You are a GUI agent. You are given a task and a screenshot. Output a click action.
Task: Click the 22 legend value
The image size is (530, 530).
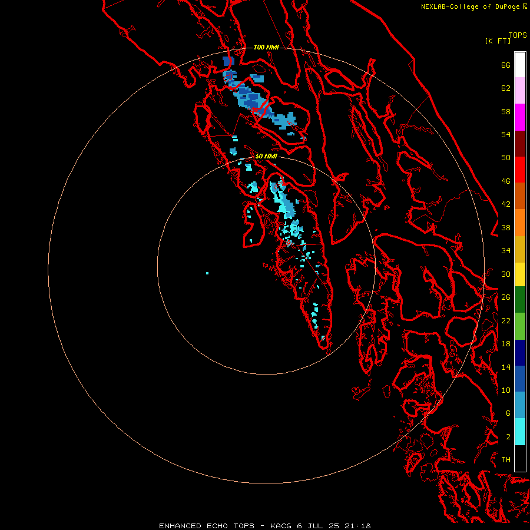click(506, 321)
